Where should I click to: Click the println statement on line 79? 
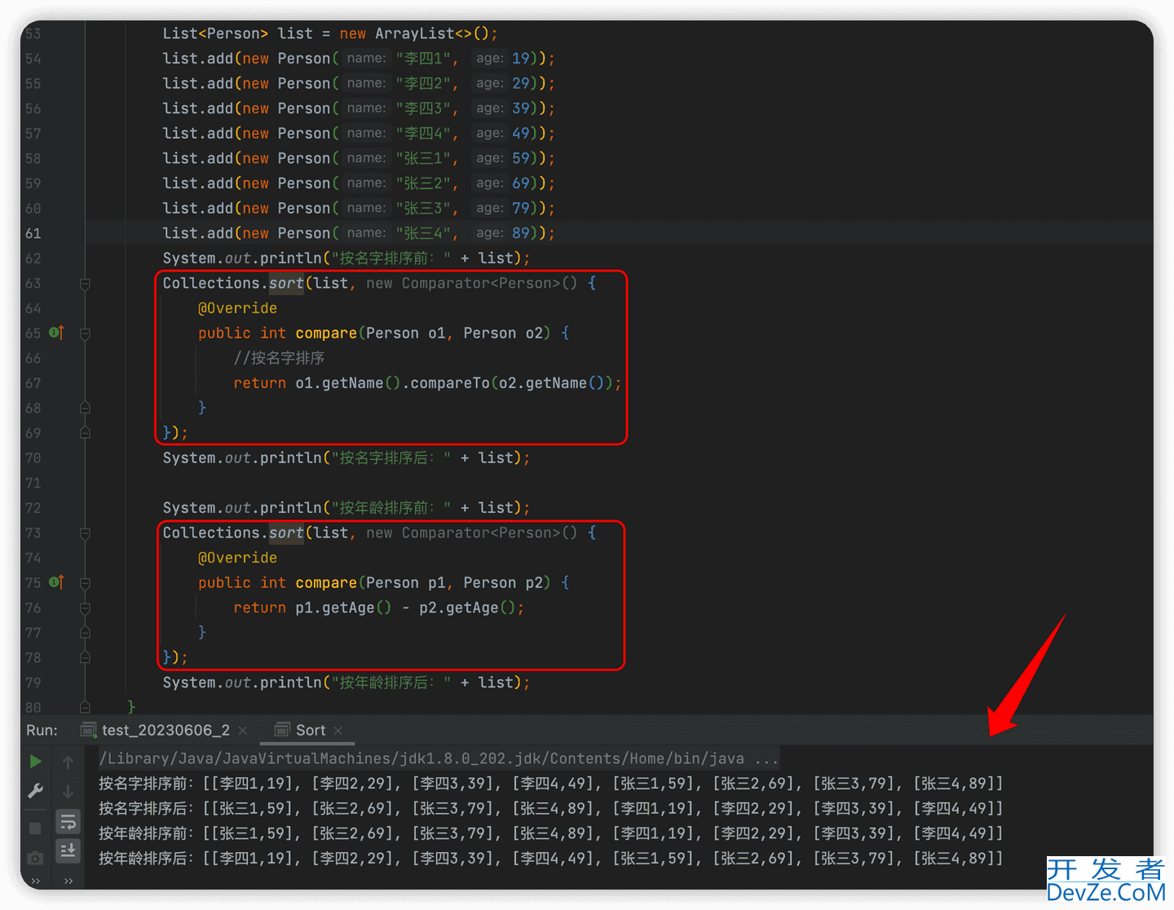coord(346,682)
